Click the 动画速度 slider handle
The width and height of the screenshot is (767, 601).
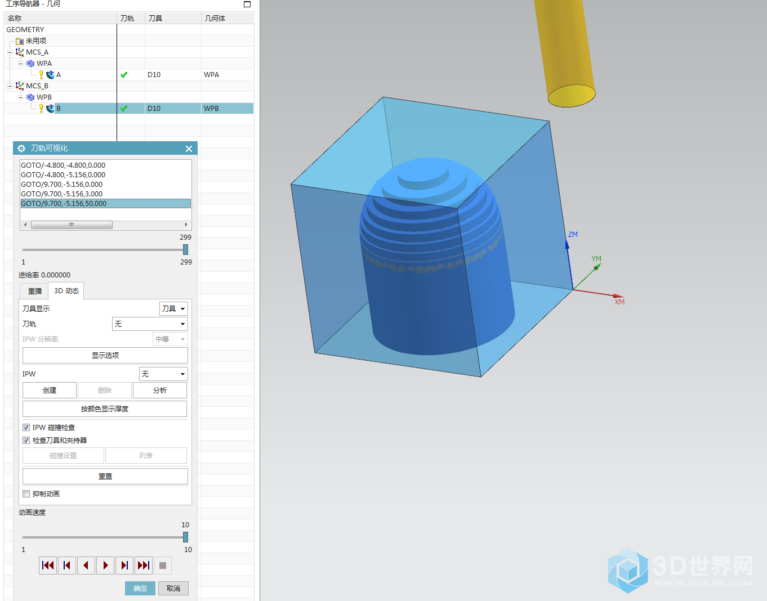(185, 537)
